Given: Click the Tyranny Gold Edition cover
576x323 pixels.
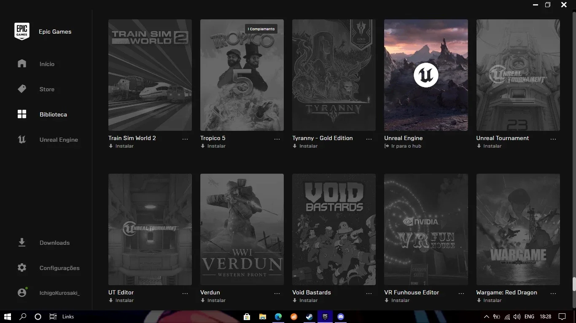Looking at the screenshot, I should 334,75.
